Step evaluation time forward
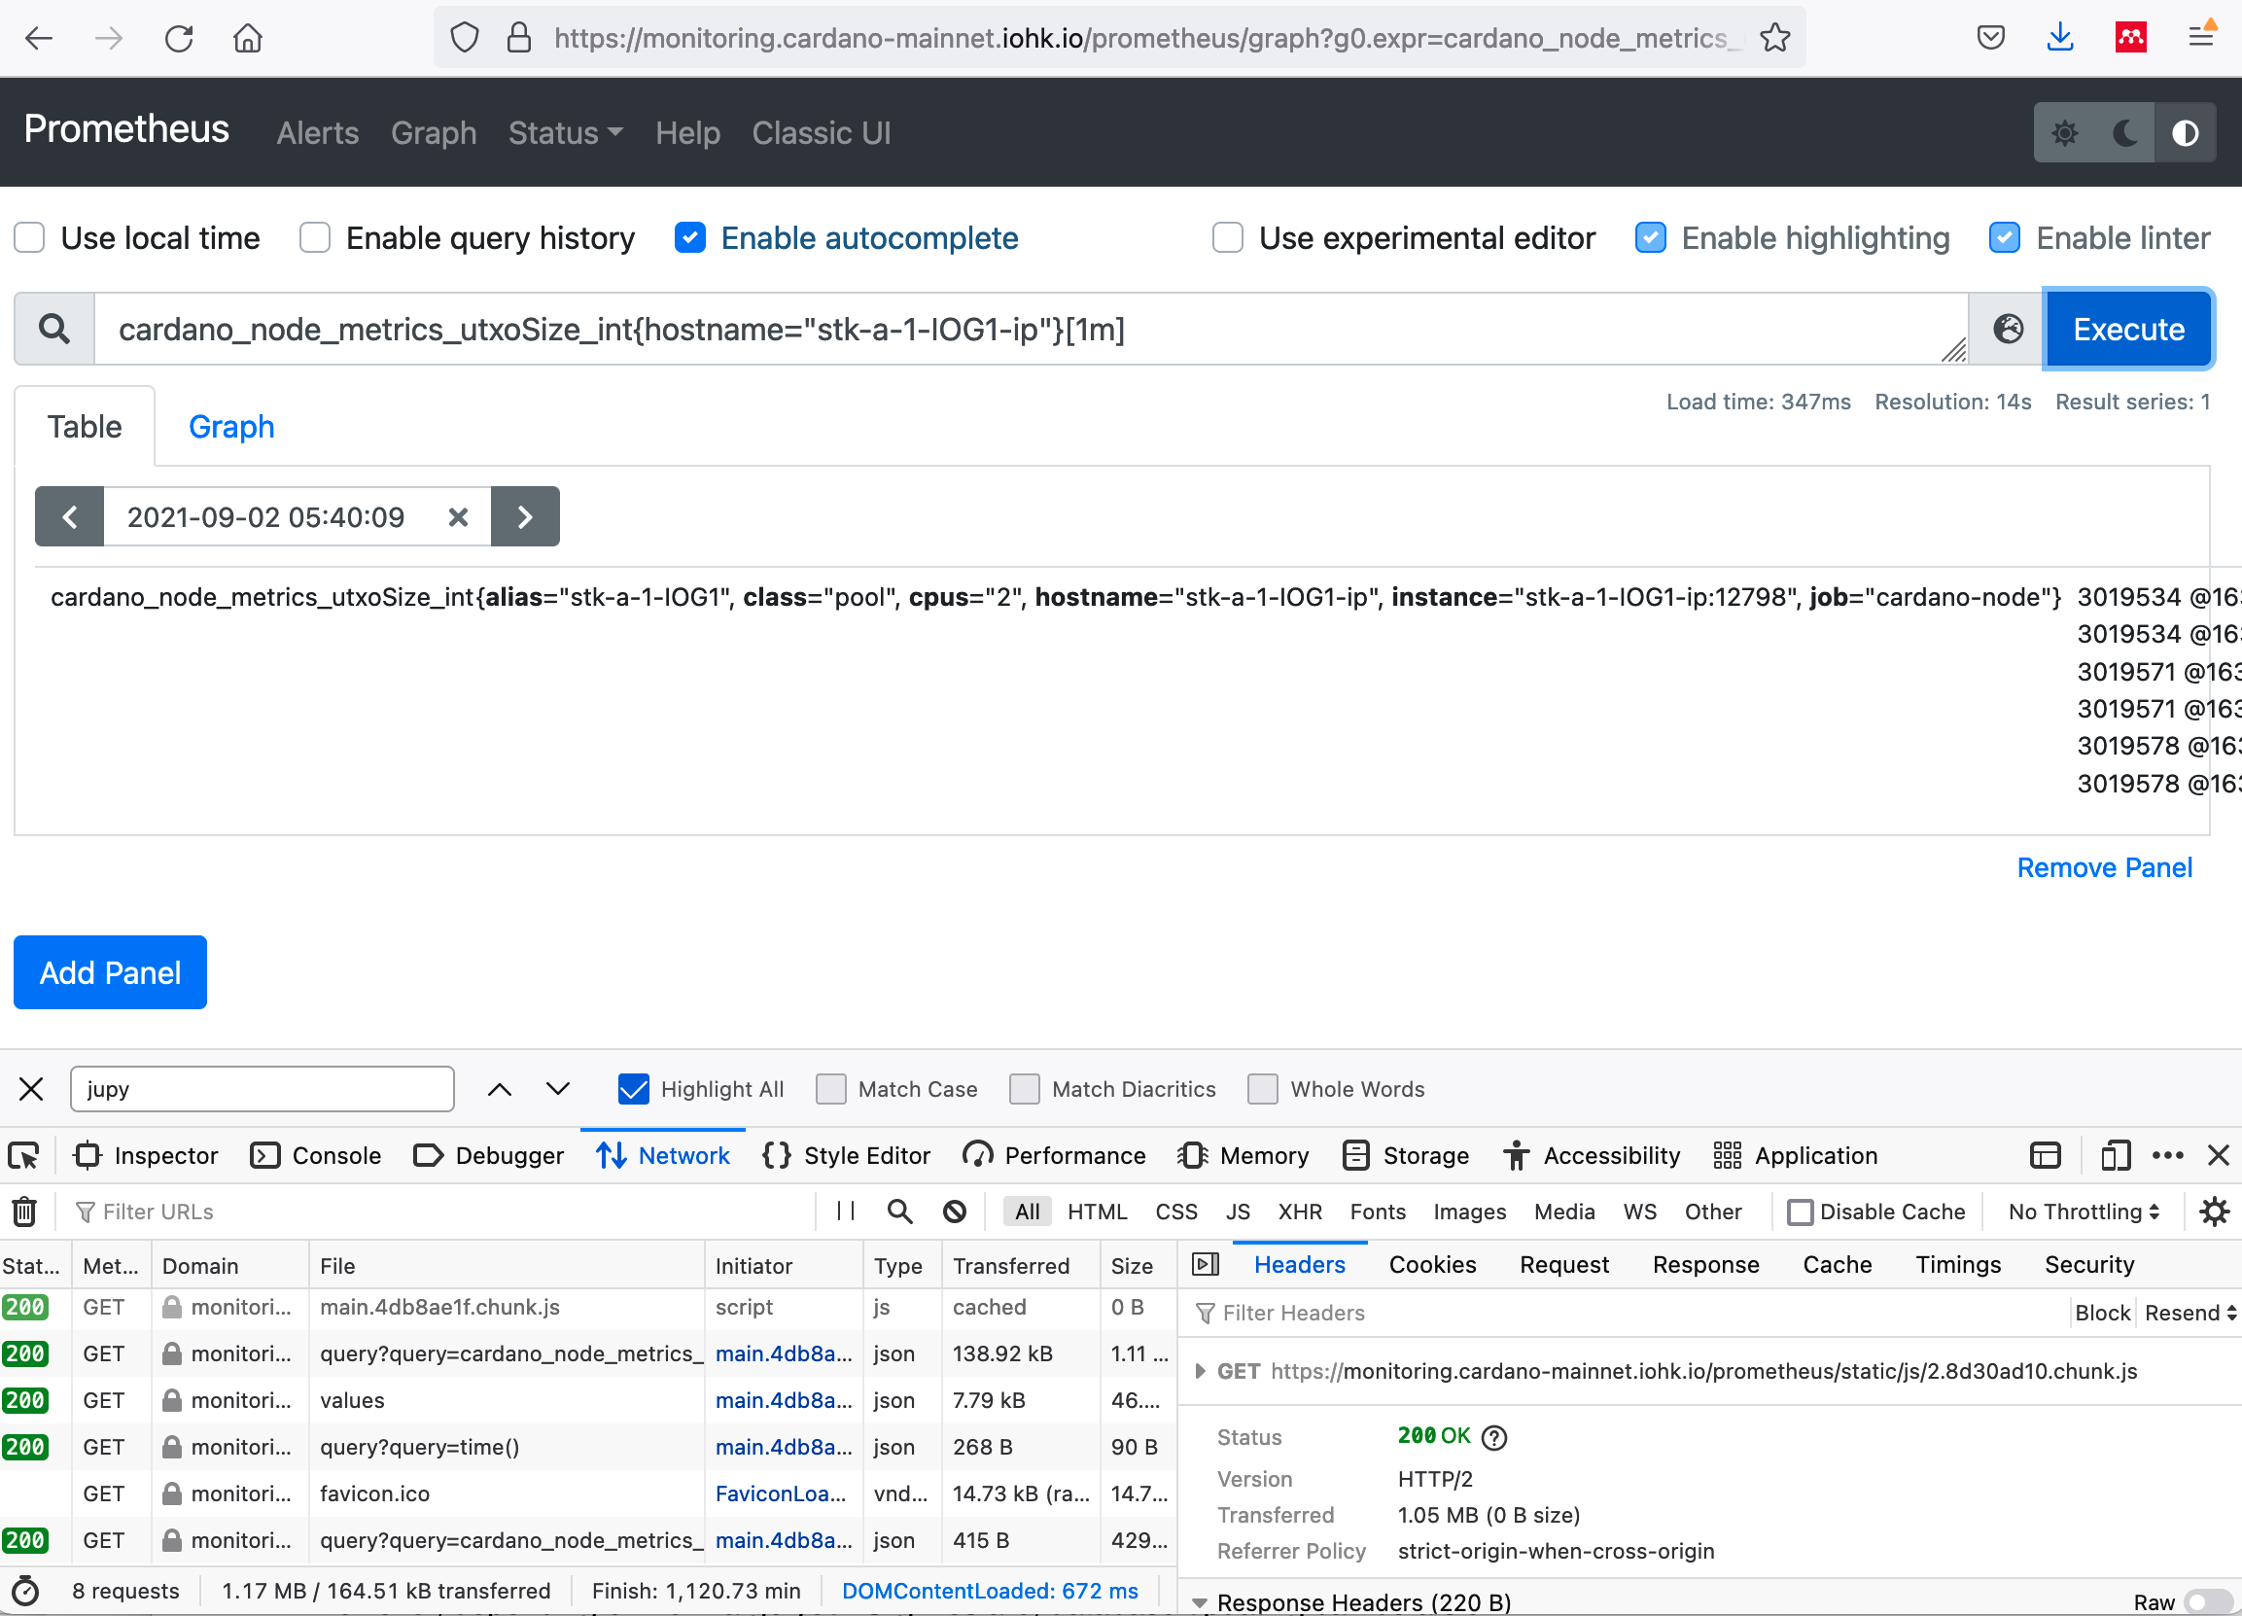 point(525,516)
